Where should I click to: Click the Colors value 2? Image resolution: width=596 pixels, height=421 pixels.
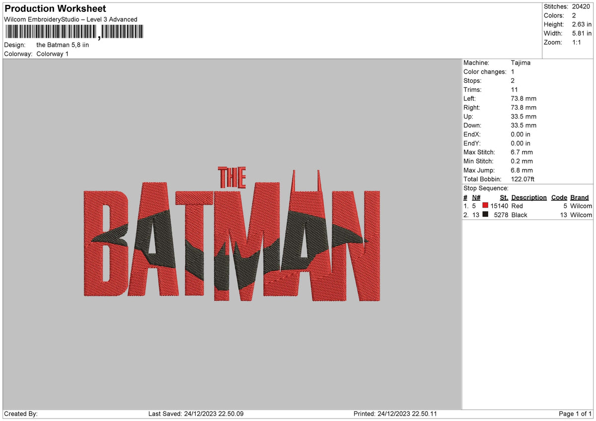tap(574, 15)
